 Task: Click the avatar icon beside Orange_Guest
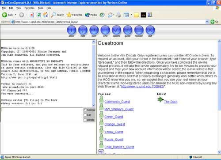click(101, 122)
